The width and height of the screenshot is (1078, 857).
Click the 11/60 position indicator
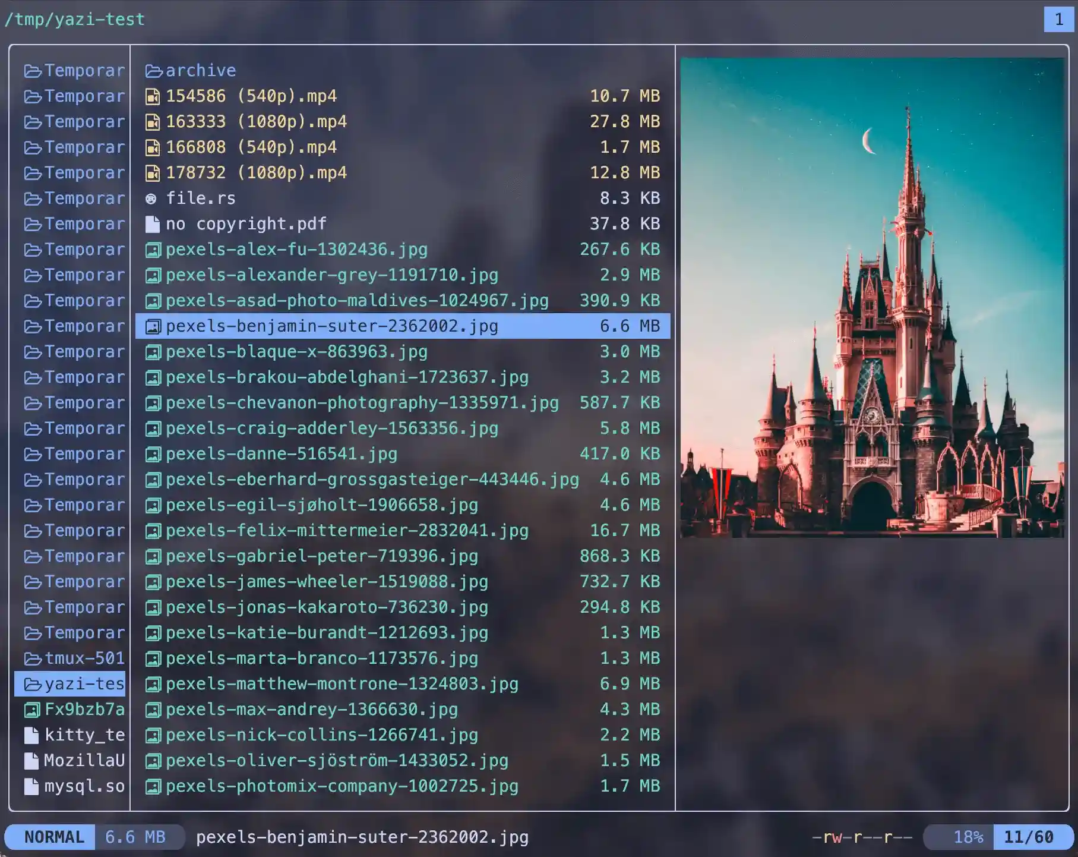[1028, 837]
